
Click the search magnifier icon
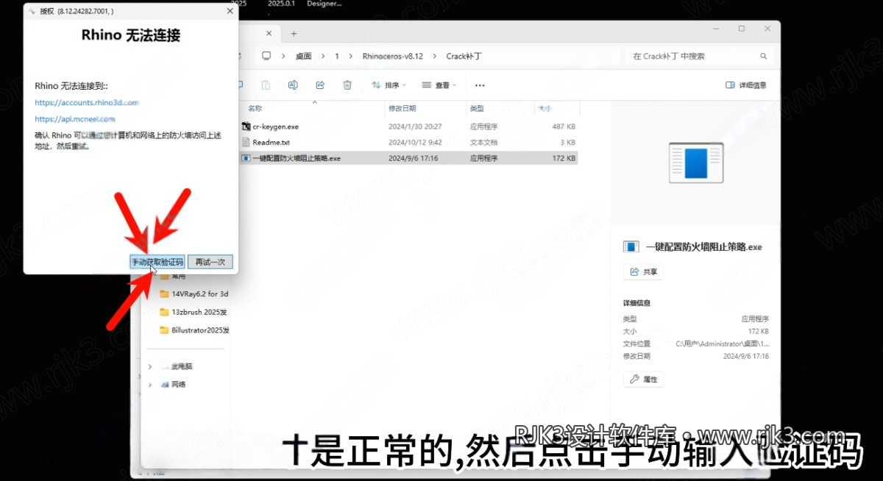[x=764, y=56]
